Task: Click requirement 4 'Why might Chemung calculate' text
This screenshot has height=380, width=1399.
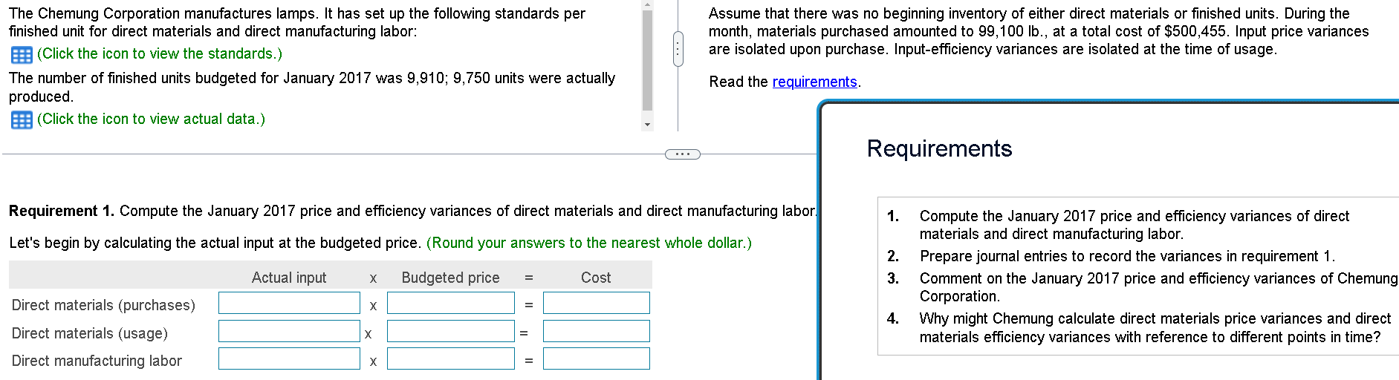Action: [1155, 327]
